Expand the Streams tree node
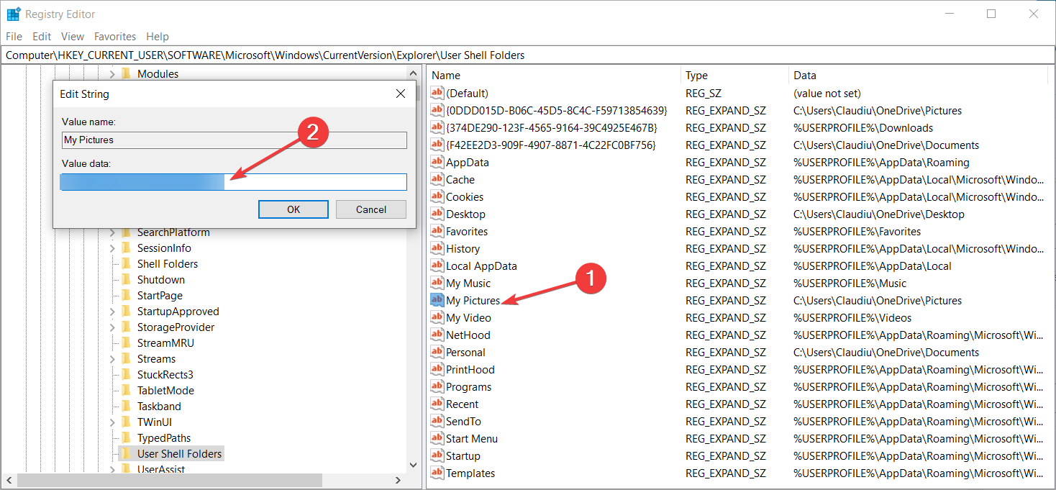Viewport: 1056px width, 490px height. click(112, 359)
